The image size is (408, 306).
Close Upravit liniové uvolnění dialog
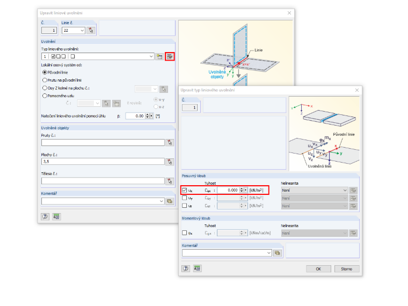(289, 13)
